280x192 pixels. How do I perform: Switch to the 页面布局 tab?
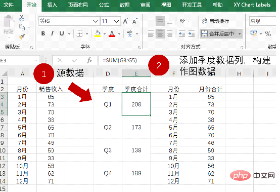pyautogui.click(x=78, y=5)
